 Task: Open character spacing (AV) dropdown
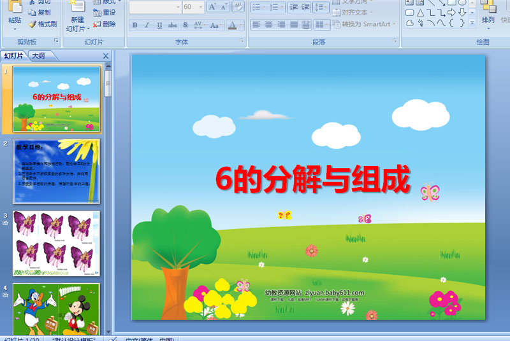pos(200,25)
